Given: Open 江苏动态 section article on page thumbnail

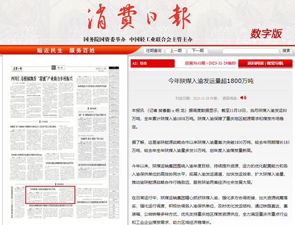Looking at the screenshot, I should (33, 127).
